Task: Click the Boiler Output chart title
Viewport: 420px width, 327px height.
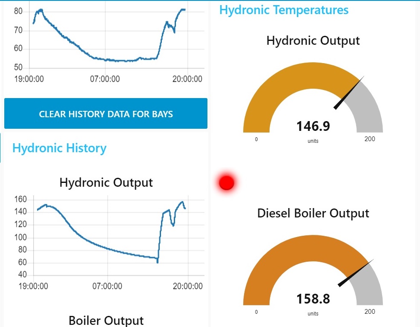Action: coord(106,320)
